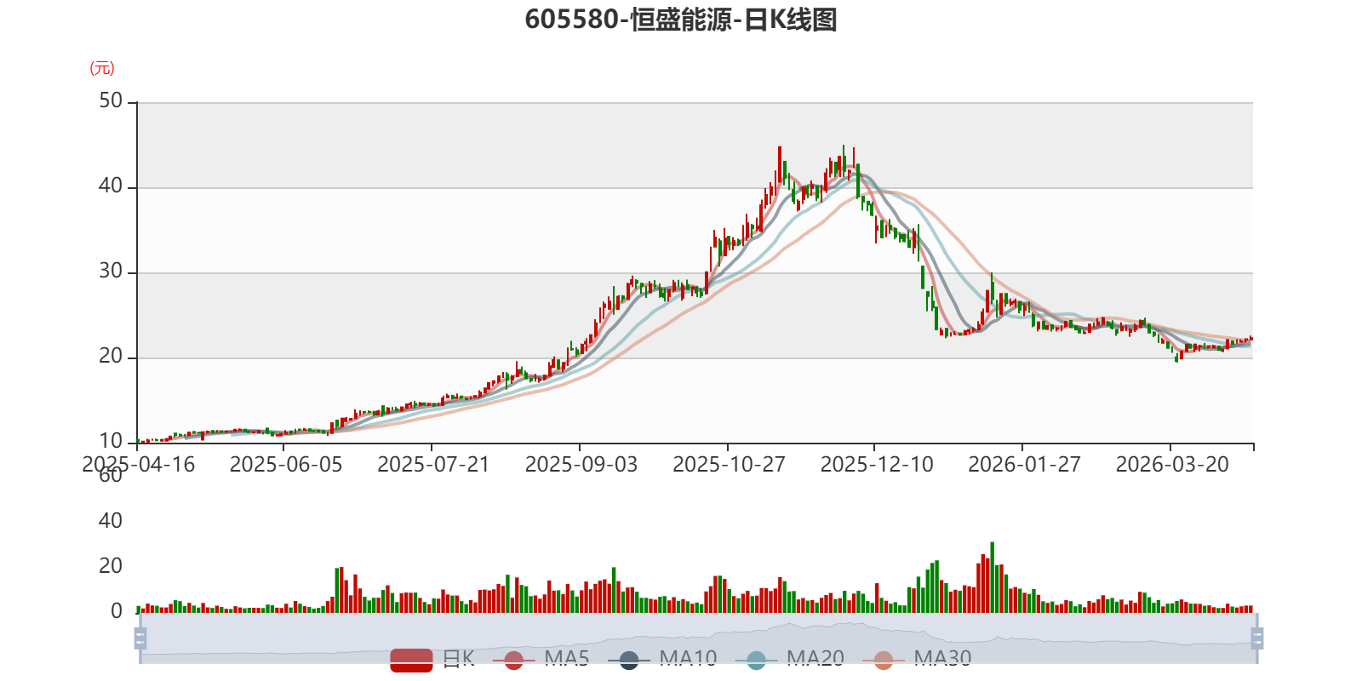Toggle the MA30 line in legend
This screenshot has width=1362, height=681.
tap(917, 659)
